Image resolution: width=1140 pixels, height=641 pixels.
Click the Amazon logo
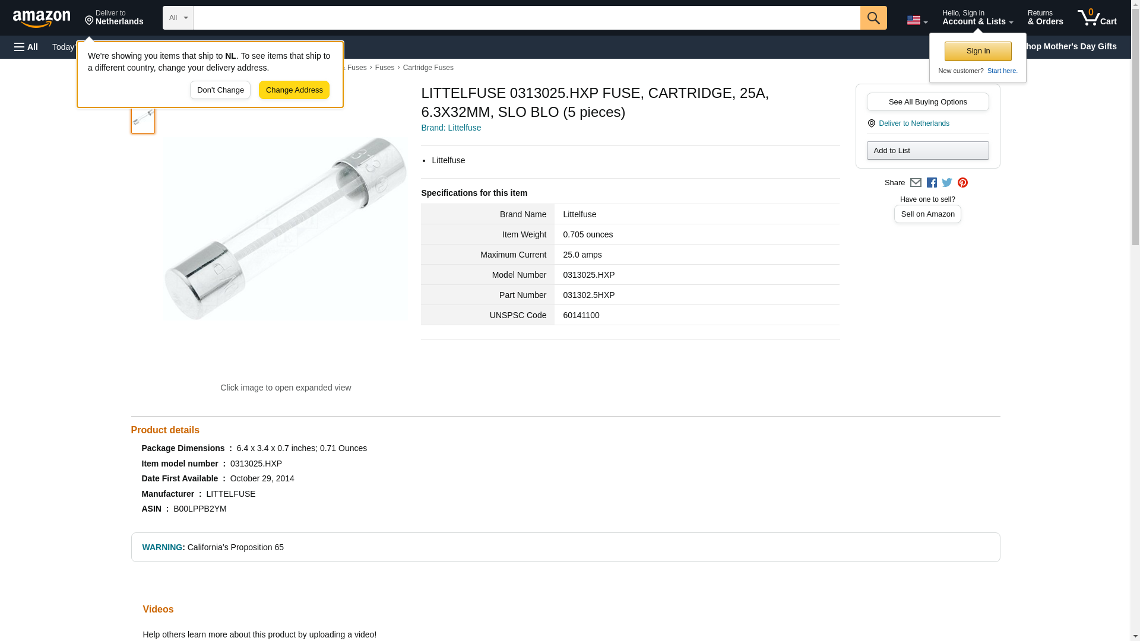[x=42, y=18]
